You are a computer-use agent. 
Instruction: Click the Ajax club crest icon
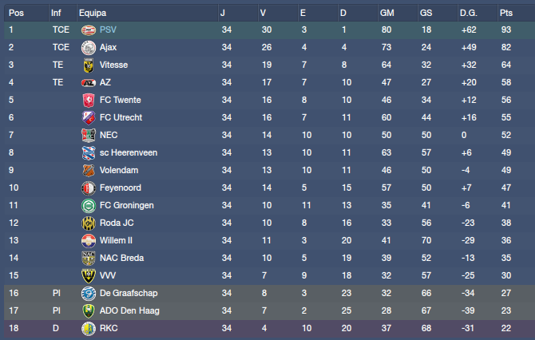[88, 47]
